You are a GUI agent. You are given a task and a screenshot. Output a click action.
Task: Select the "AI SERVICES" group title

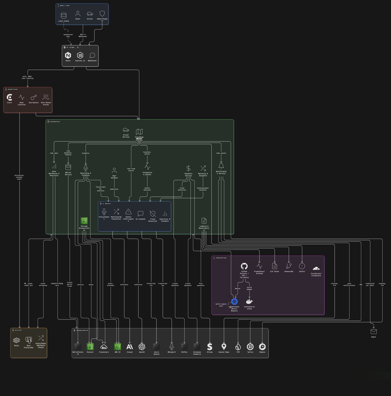(x=106, y=204)
